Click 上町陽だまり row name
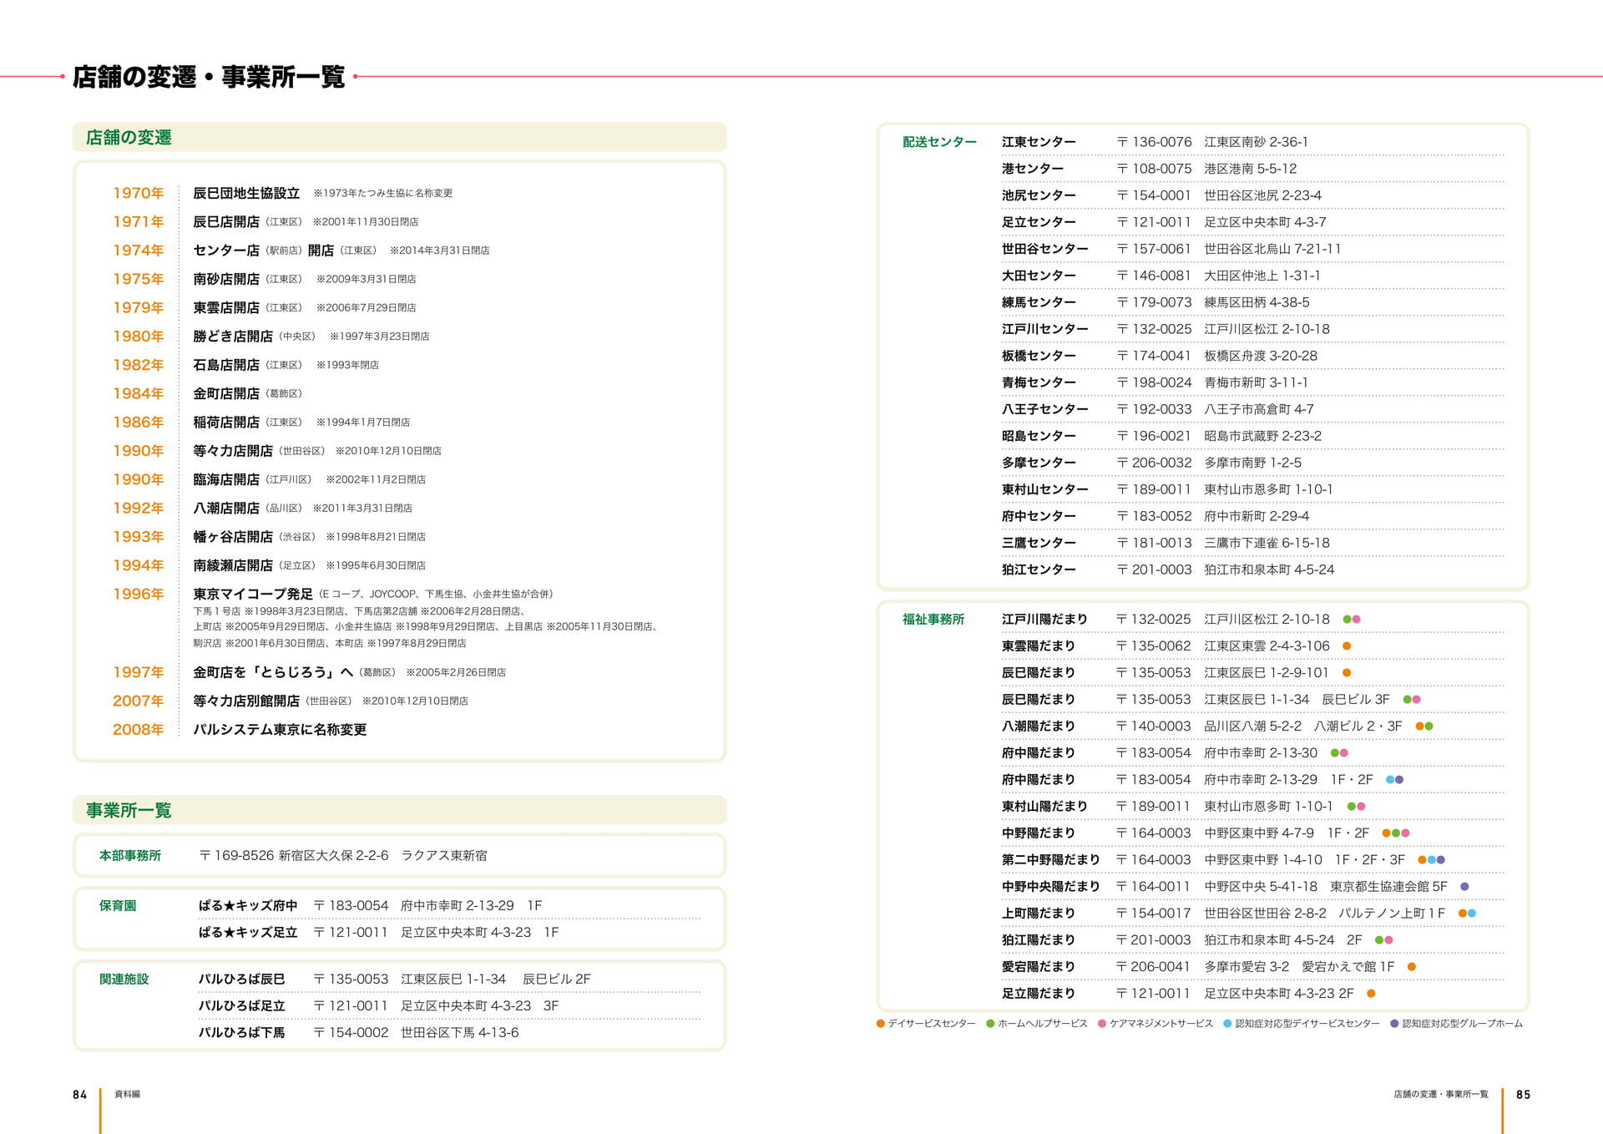 [x=1039, y=913]
